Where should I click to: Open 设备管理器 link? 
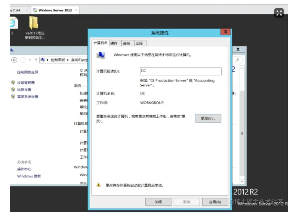[x=26, y=83]
